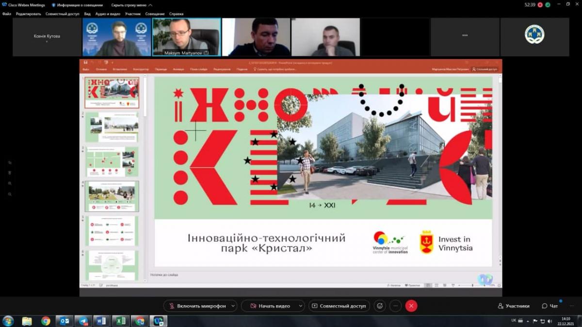This screenshot has height=327, width=582.
Task: Open the more options ellipsis in meeting controls
Action: tap(395, 306)
